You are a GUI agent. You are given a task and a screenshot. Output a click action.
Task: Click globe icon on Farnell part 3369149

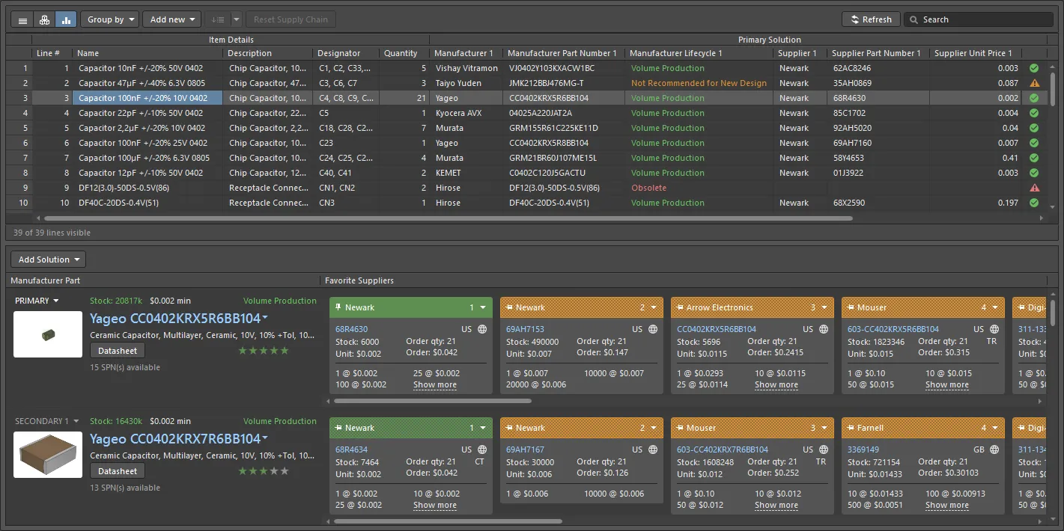coord(994,449)
